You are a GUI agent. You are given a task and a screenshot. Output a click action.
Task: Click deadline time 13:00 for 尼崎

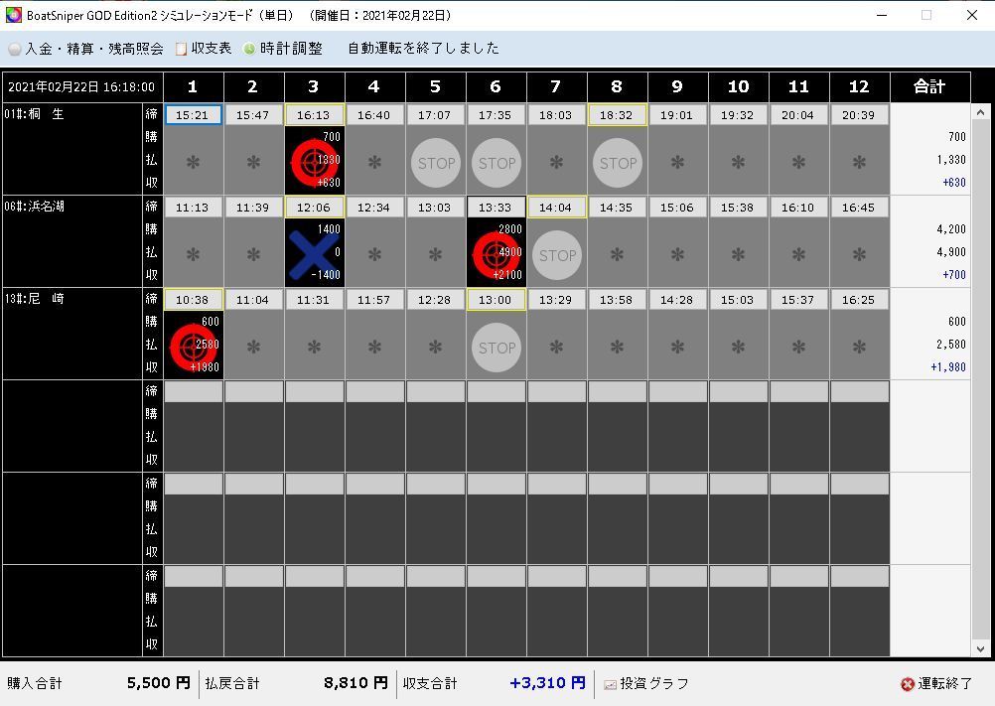pyautogui.click(x=496, y=300)
